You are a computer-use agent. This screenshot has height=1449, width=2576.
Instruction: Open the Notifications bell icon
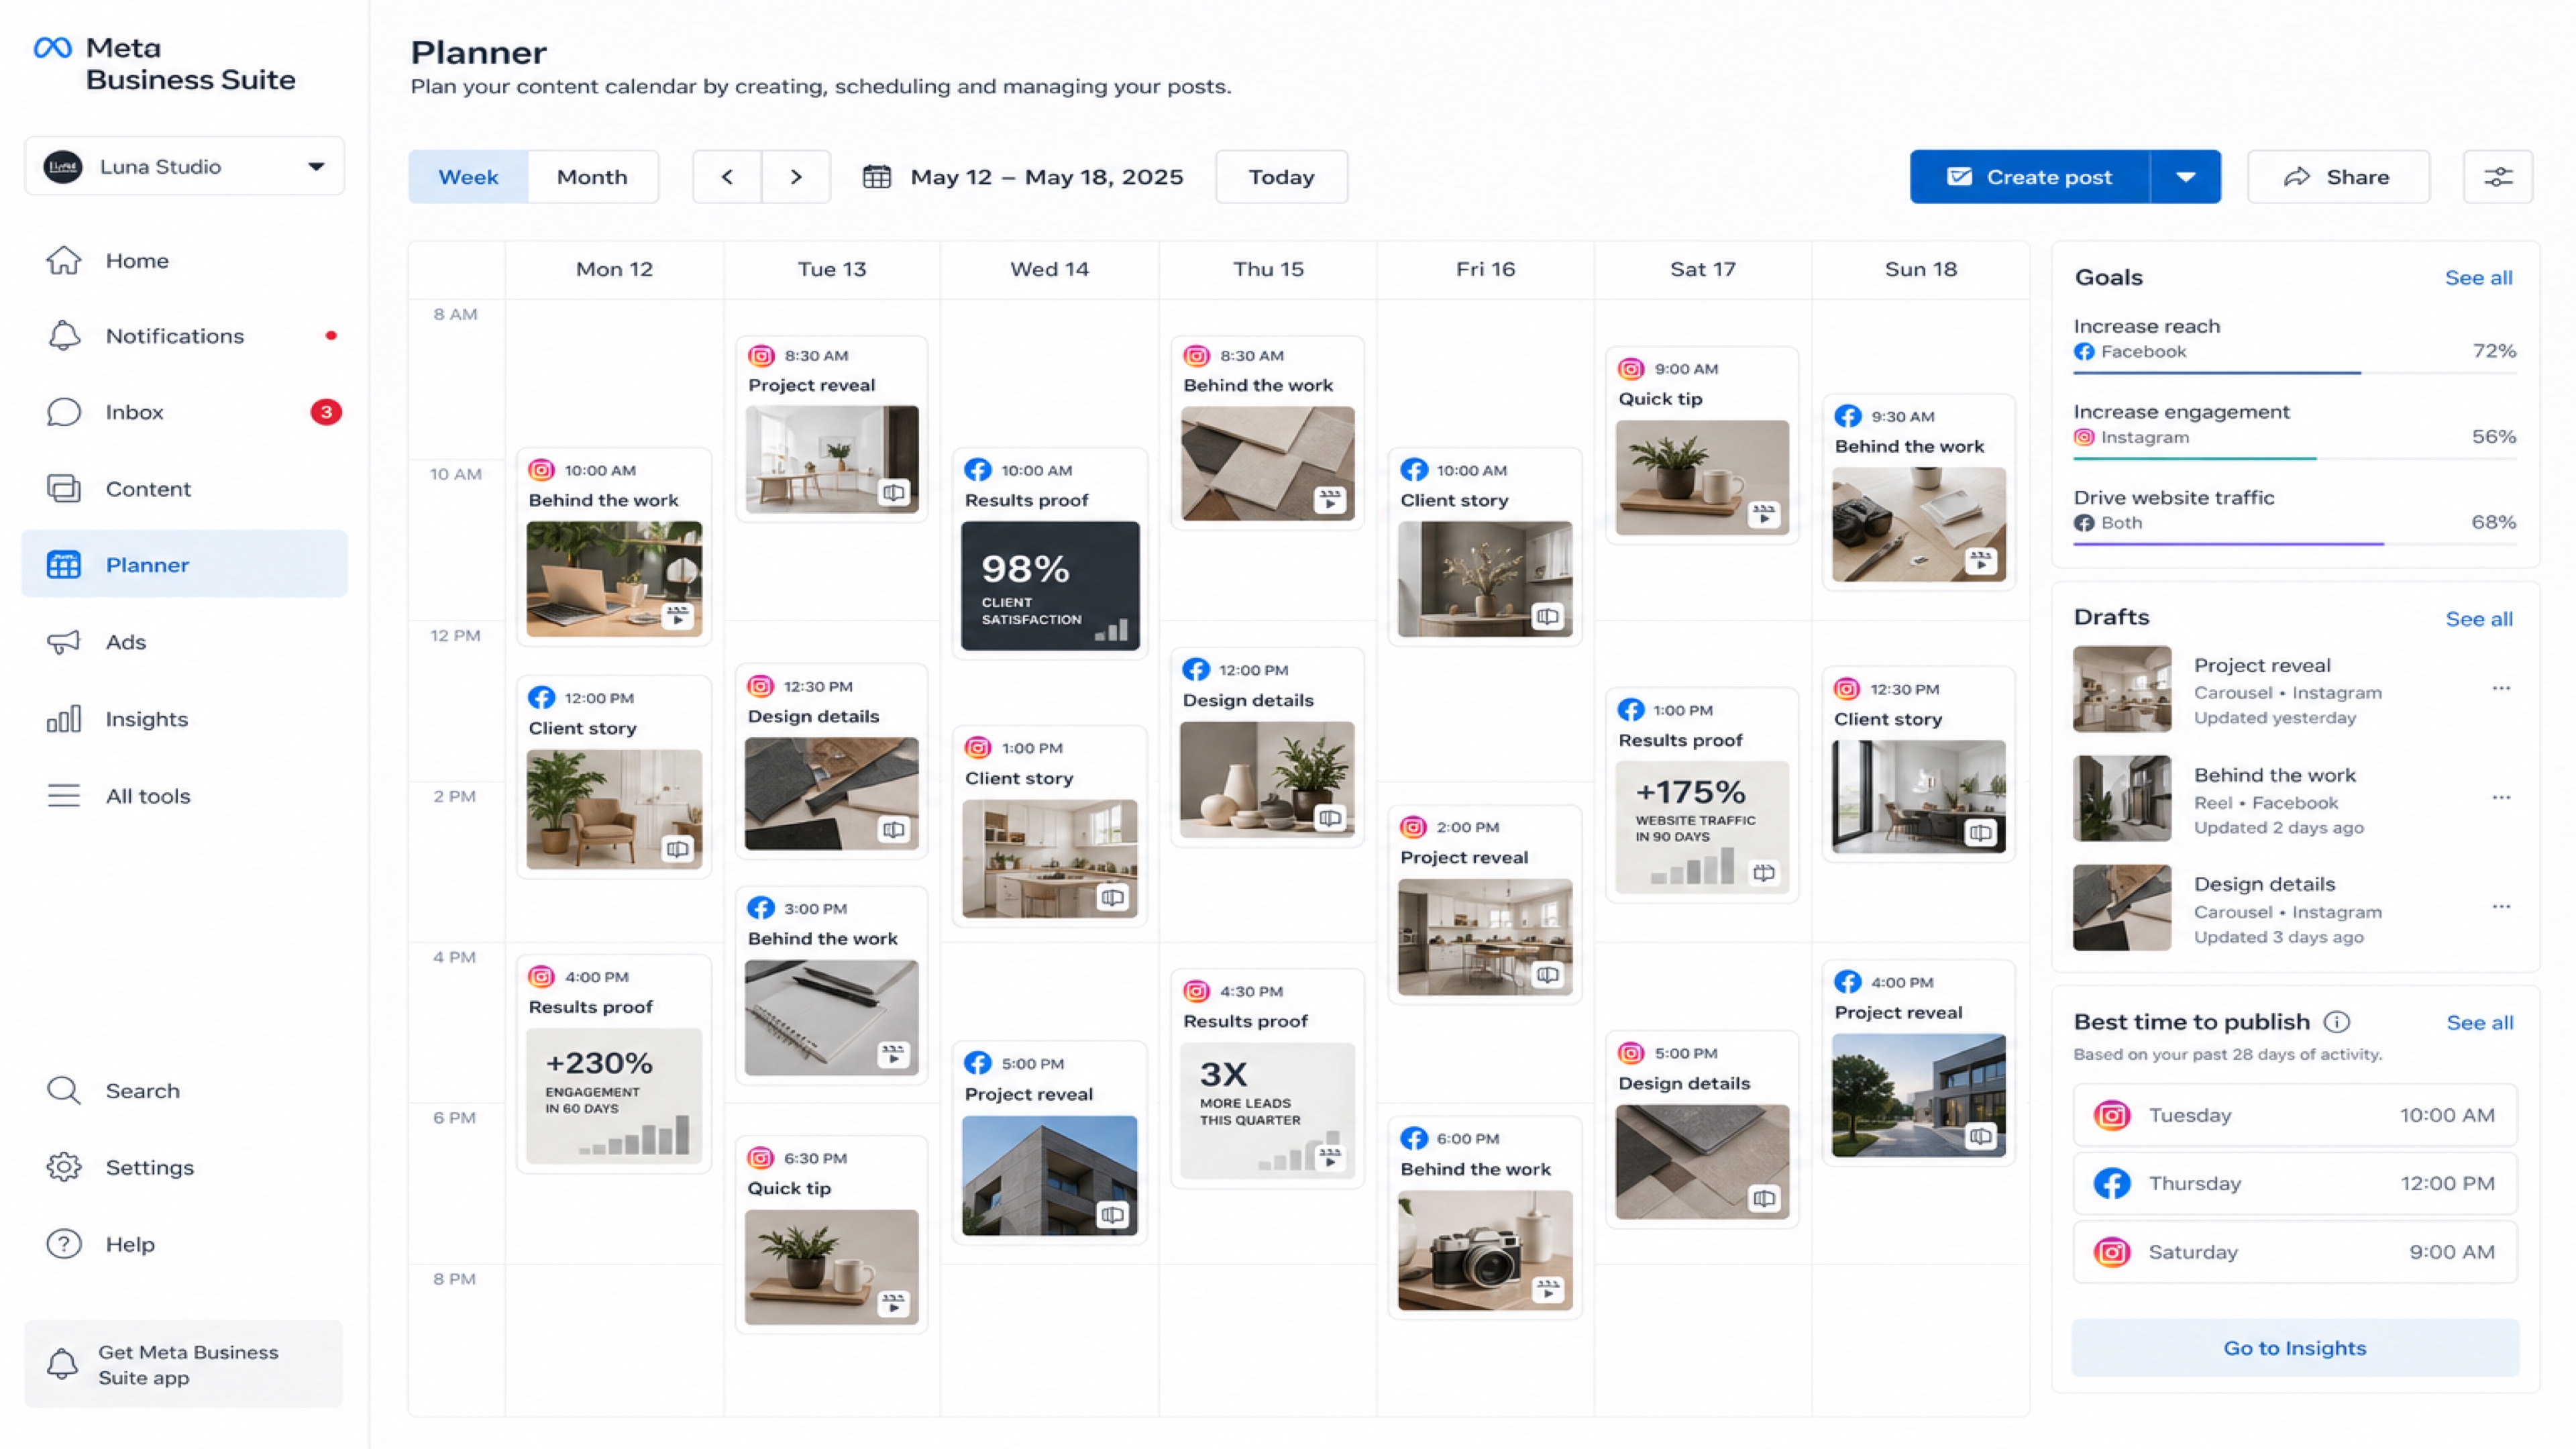coord(64,336)
